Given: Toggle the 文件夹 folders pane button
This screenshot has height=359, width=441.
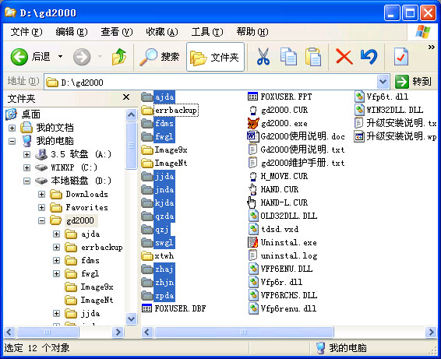Looking at the screenshot, I should click(x=215, y=57).
